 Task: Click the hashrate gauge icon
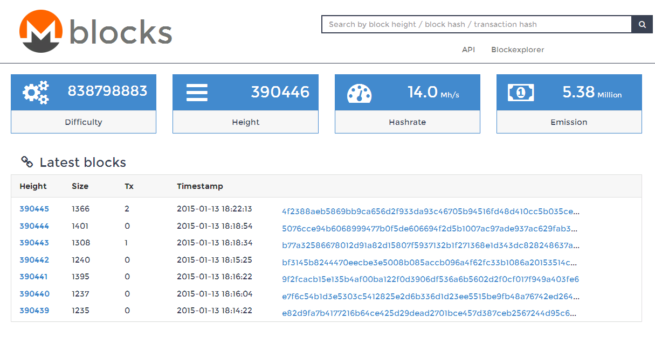tap(360, 93)
